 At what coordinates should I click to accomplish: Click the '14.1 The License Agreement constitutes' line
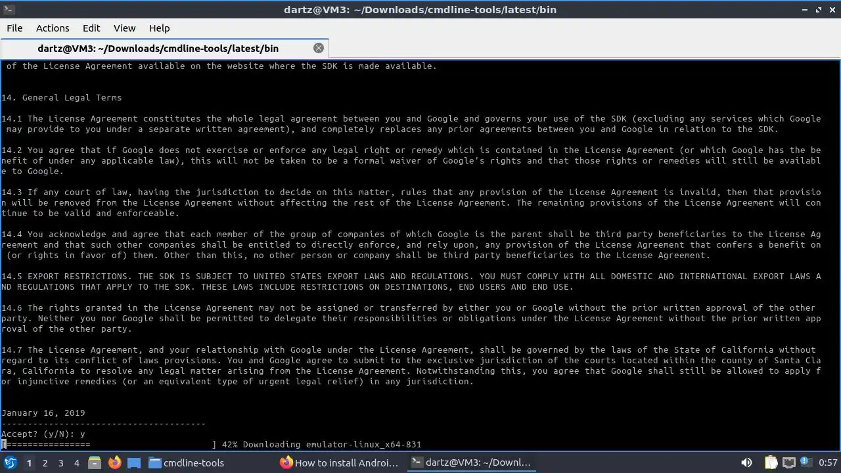[x=411, y=119]
